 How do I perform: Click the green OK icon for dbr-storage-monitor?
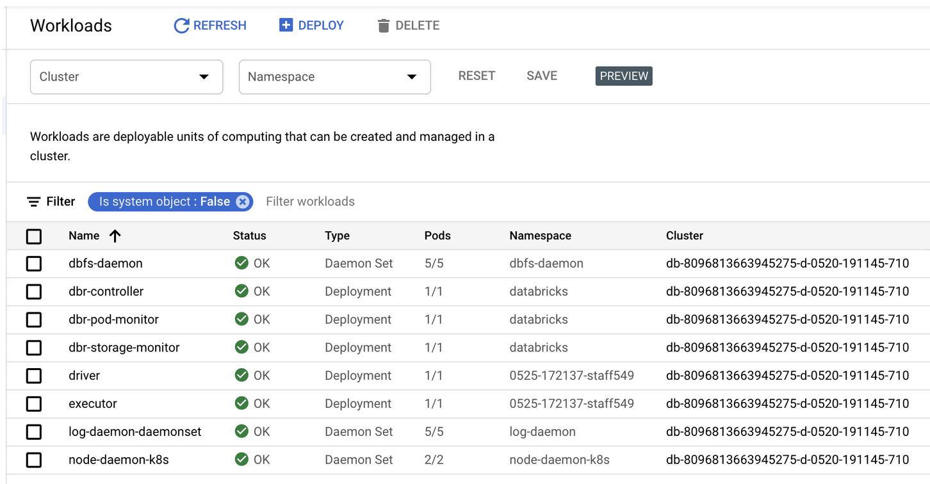(x=241, y=347)
